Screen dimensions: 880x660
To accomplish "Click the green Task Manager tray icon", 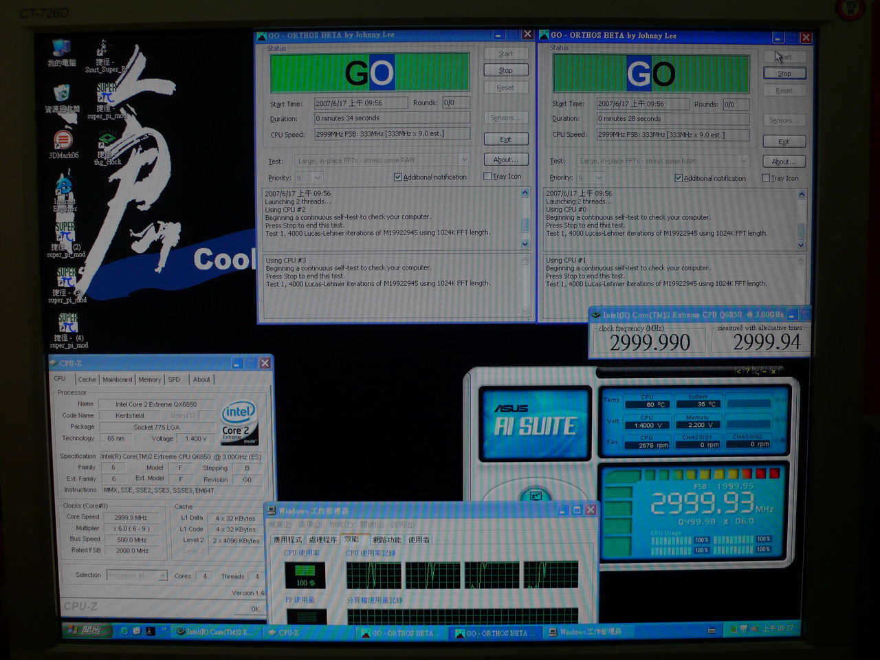I will [733, 628].
